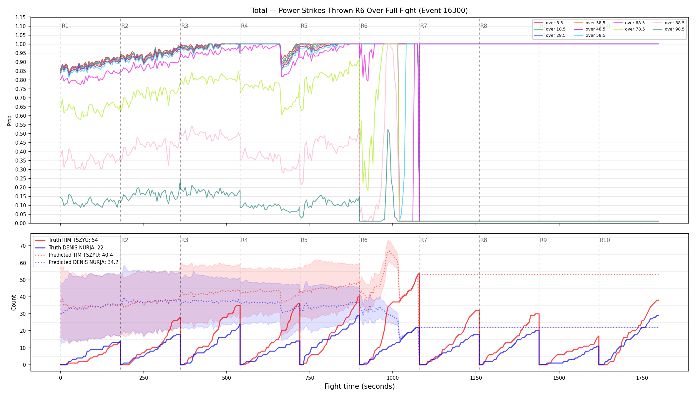Click the 'over 88.5' legend line swatch
The height and width of the screenshot is (398, 696).
pyautogui.click(x=658, y=23)
